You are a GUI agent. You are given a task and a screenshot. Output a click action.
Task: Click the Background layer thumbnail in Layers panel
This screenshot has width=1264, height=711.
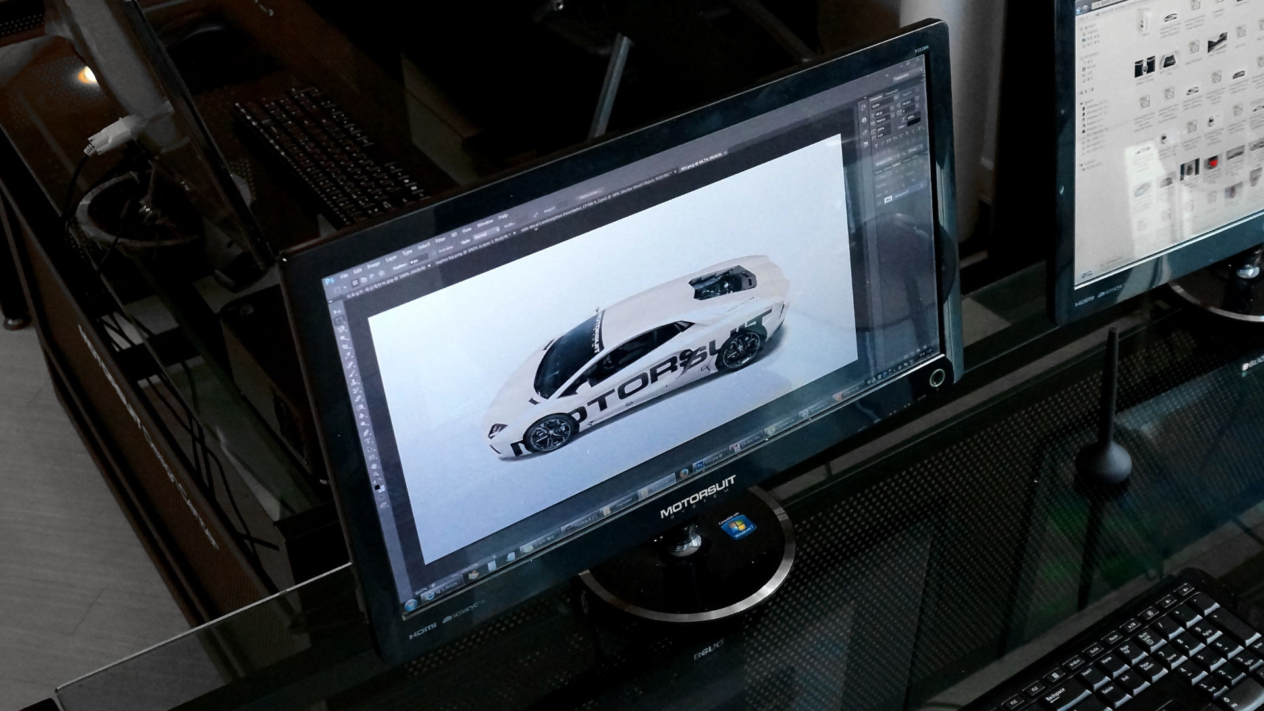tap(888, 199)
